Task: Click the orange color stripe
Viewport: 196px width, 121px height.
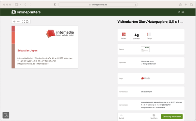Action: point(13,38)
